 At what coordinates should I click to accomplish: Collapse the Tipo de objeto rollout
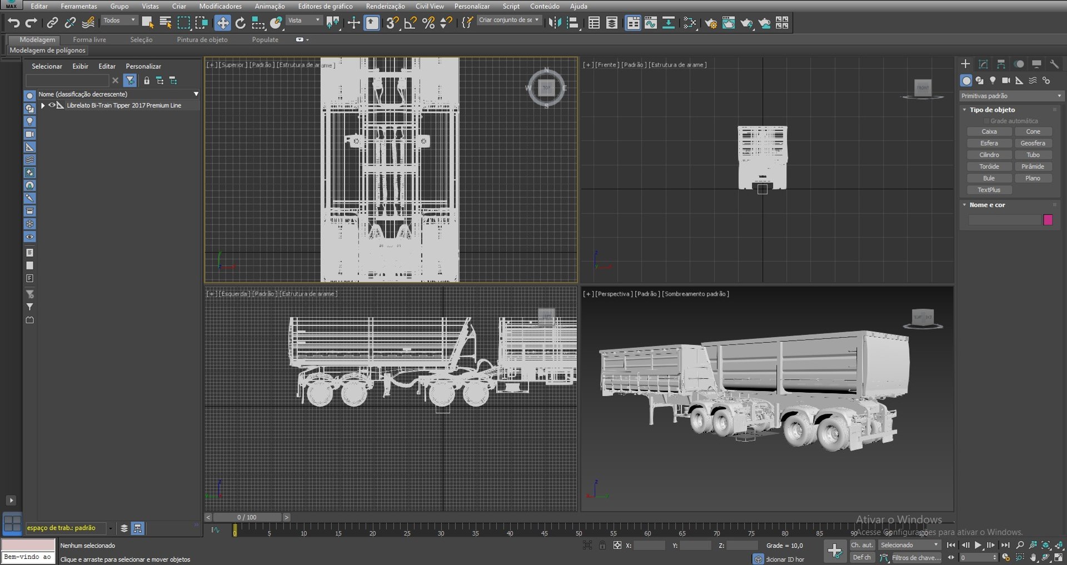(965, 110)
